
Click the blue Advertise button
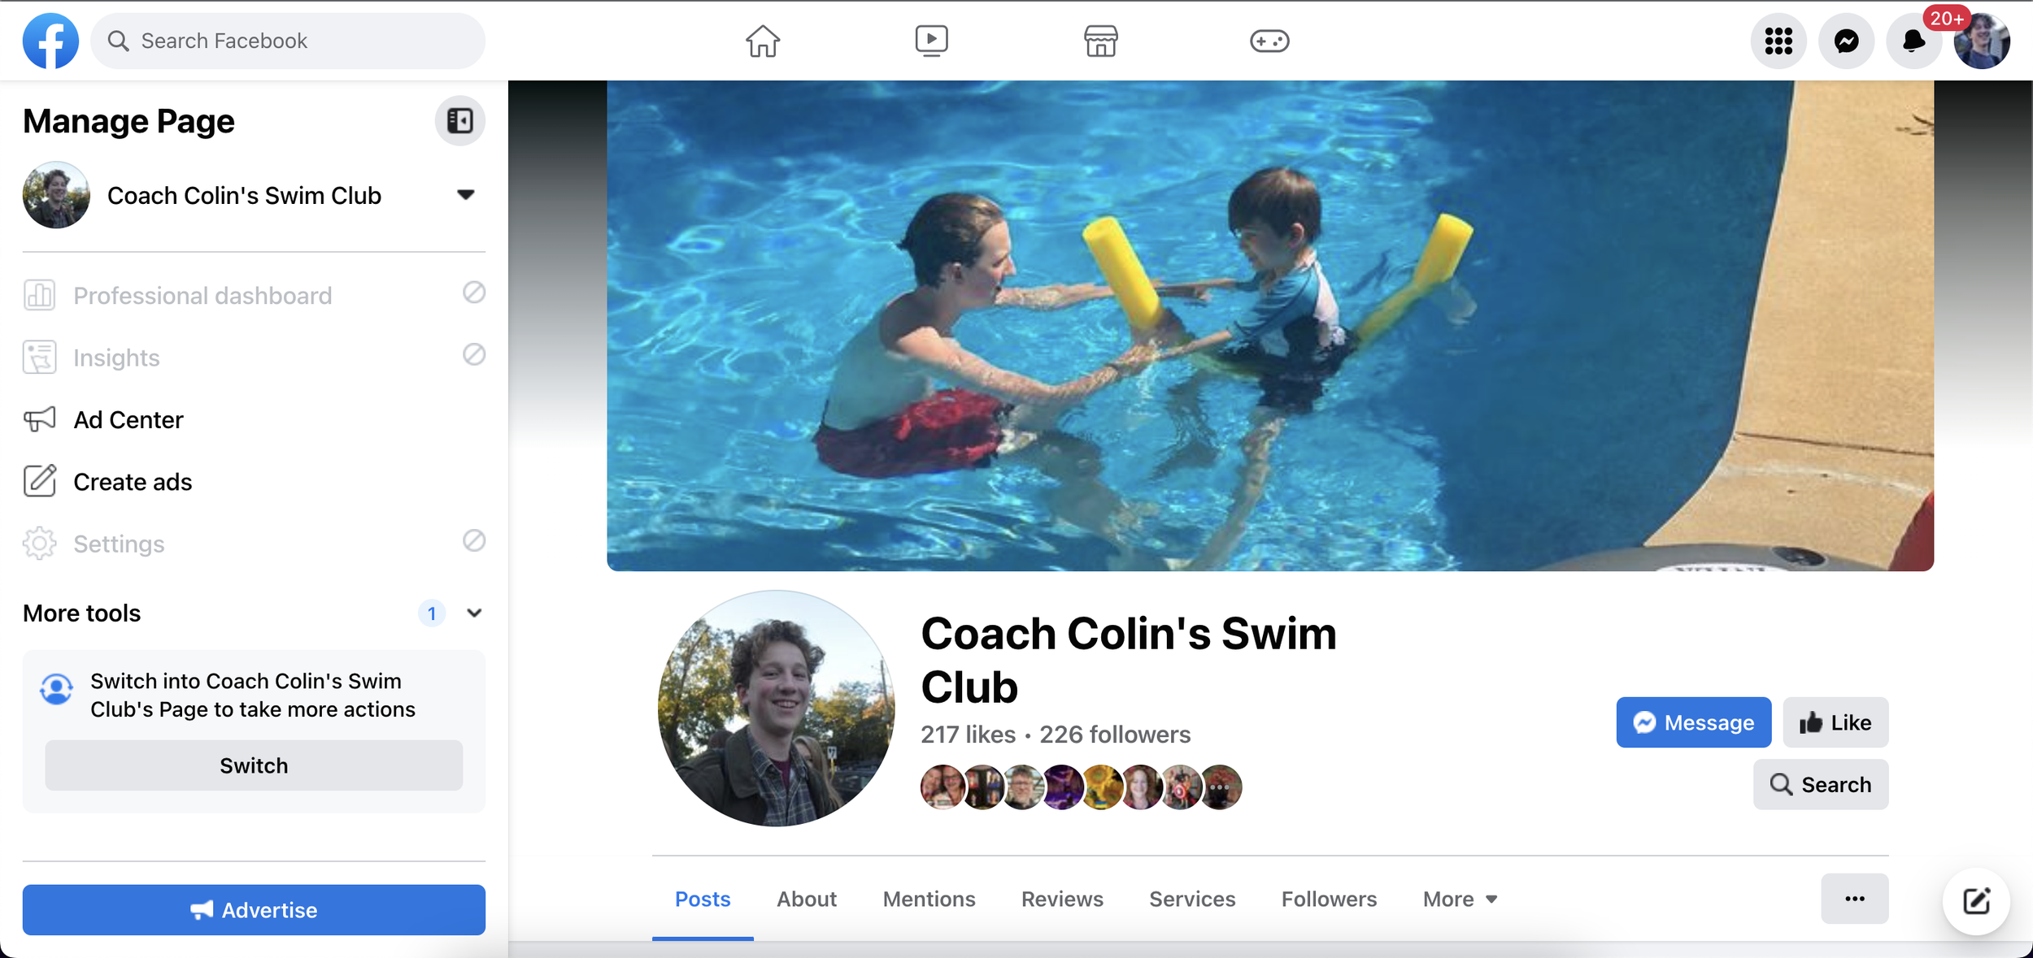[x=254, y=910]
